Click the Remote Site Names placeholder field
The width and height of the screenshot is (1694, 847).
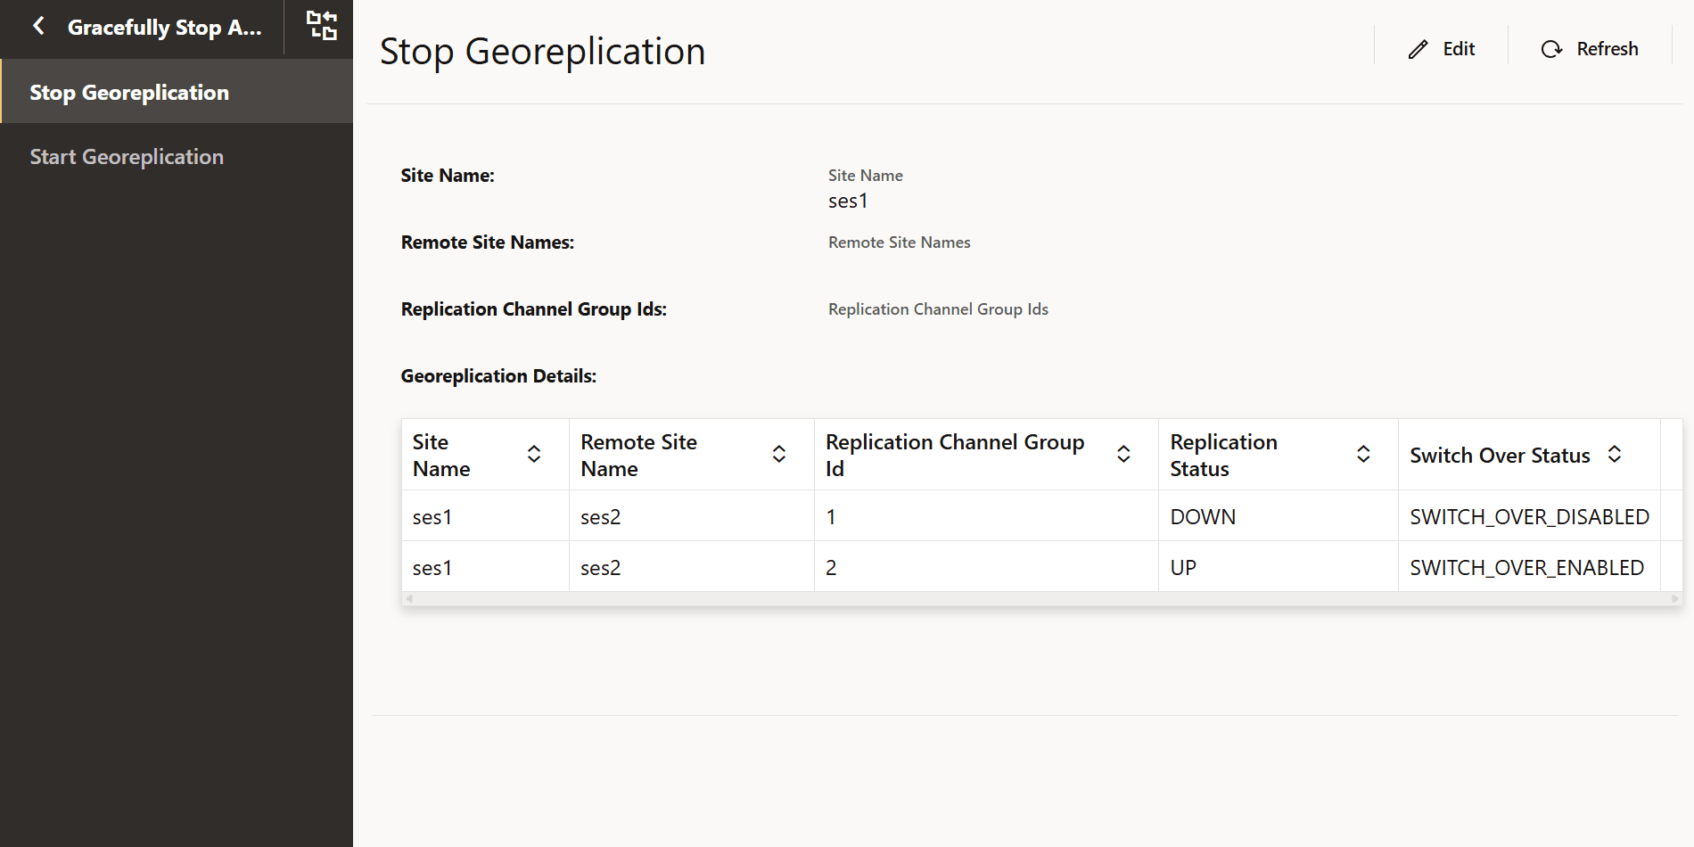pyautogui.click(x=899, y=243)
